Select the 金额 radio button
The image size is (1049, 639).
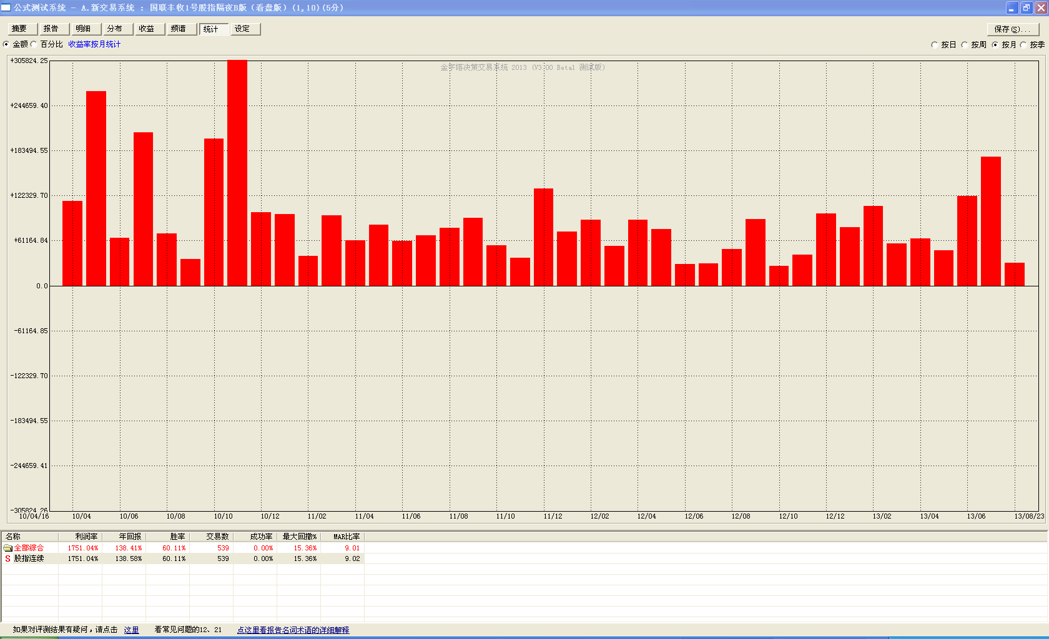[x=6, y=44]
